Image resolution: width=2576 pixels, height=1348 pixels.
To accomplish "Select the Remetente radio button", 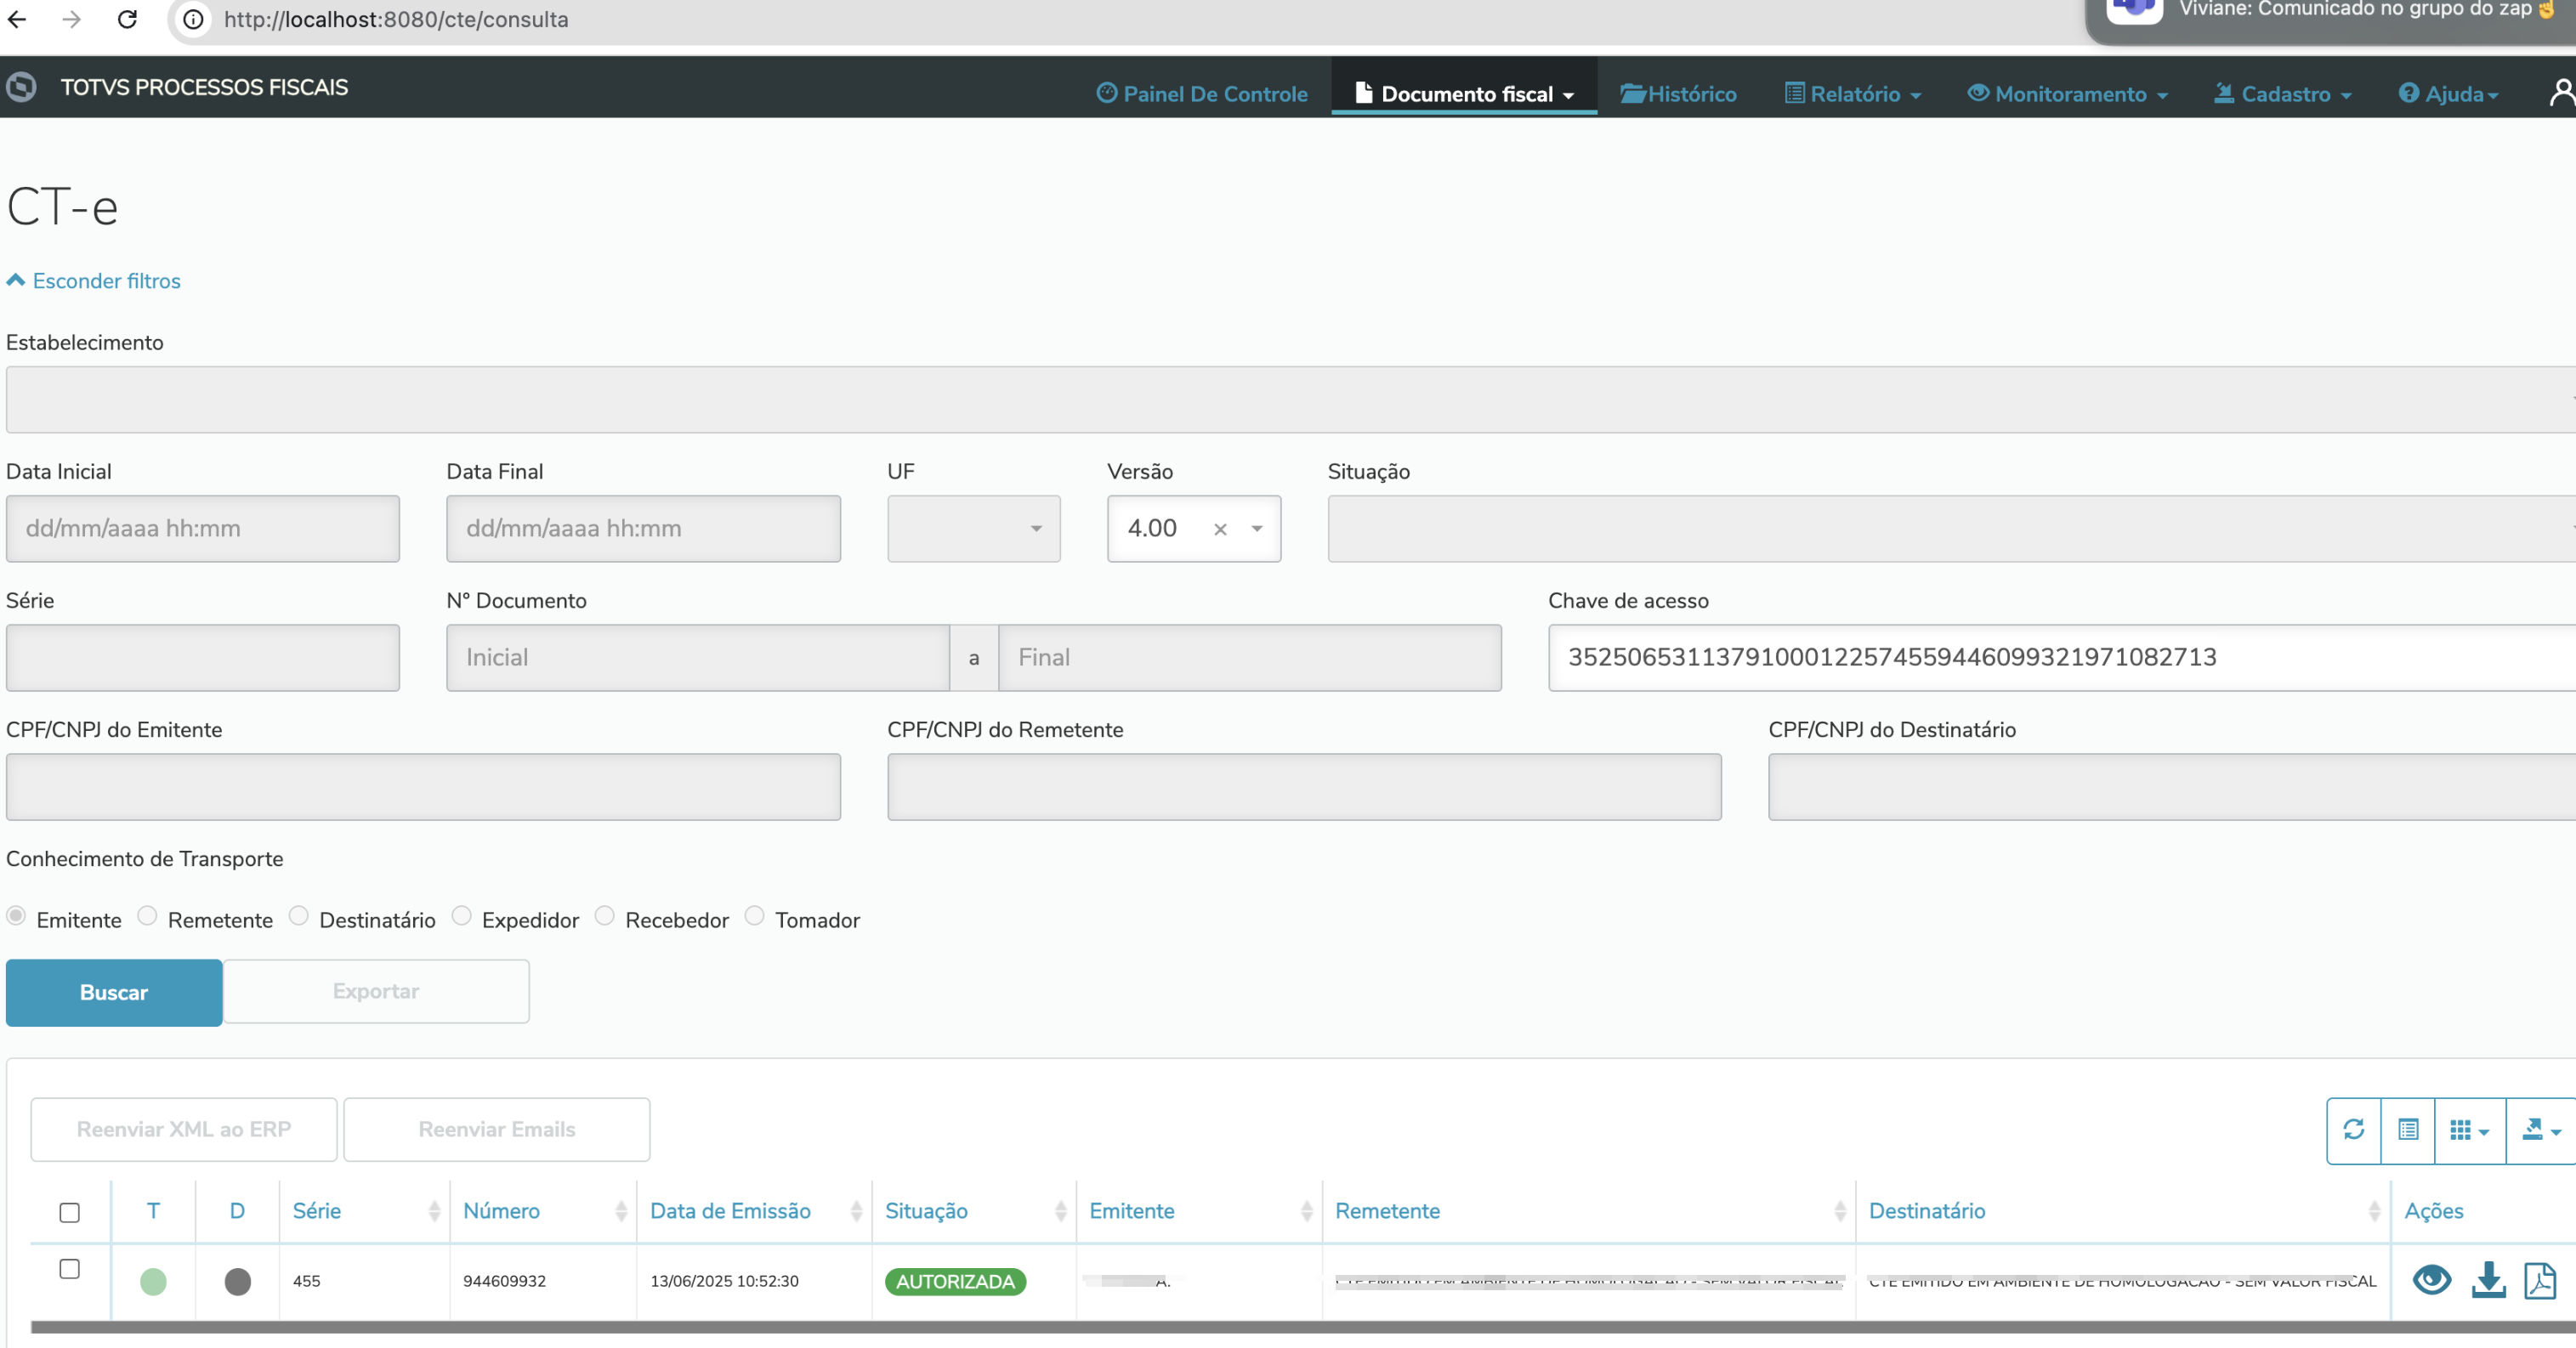I will pos(148,916).
